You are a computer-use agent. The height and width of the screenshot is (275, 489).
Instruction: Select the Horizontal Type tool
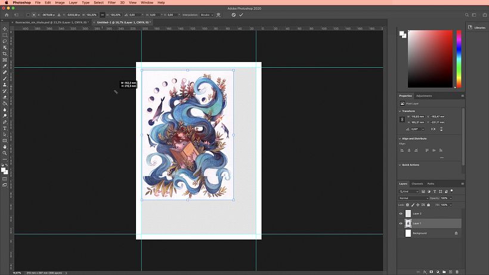tap(5, 128)
